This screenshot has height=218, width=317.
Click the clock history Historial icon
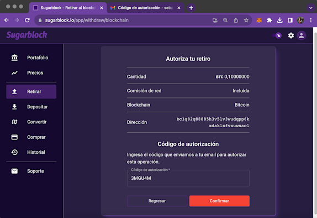14,152
